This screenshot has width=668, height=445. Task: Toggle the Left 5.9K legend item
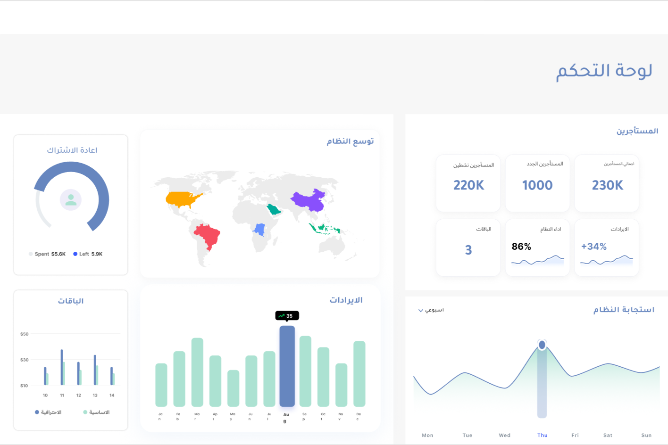88,254
